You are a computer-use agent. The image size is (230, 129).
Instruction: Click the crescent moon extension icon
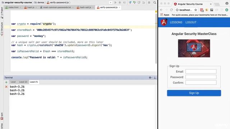(207, 10)
